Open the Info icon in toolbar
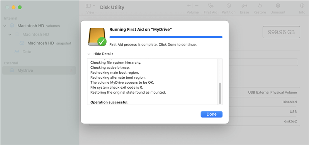Viewport: 309px width, 145px height. [x=302, y=6]
